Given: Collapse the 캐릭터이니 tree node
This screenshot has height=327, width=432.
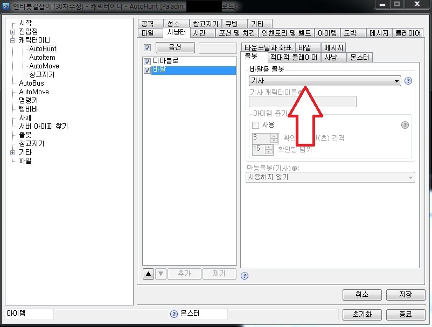Looking at the screenshot, I should coord(12,40).
